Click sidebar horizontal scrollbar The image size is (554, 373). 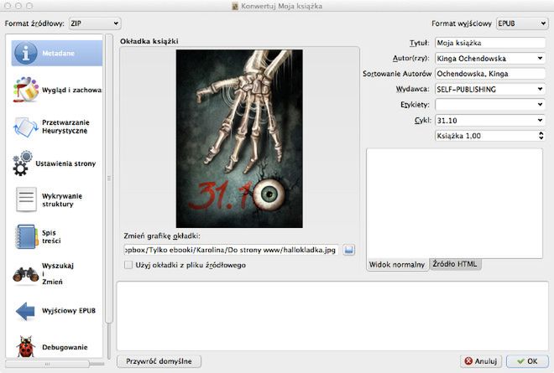pos(47,364)
